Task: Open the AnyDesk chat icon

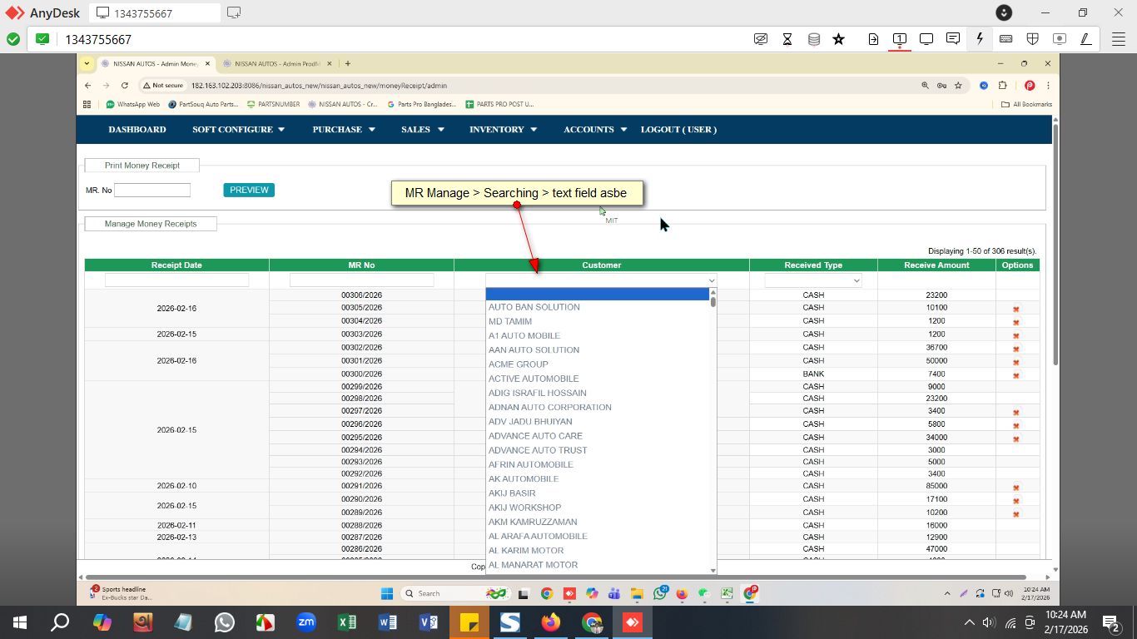Action: [x=953, y=39]
